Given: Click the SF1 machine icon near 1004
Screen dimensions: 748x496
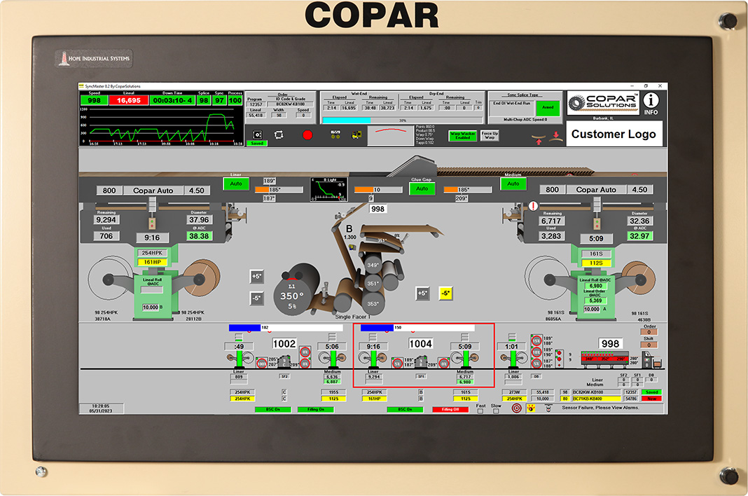Looking at the screenshot, I should click(420, 361).
